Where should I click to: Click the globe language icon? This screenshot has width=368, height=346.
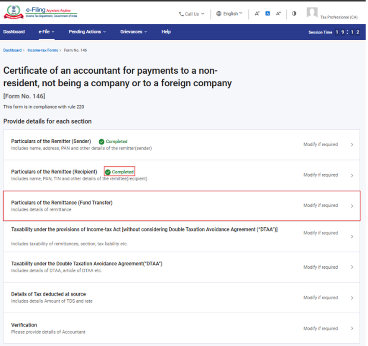(x=219, y=14)
